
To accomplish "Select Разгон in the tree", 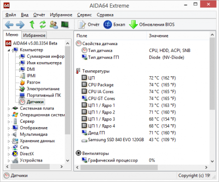I will tap(34, 83).
